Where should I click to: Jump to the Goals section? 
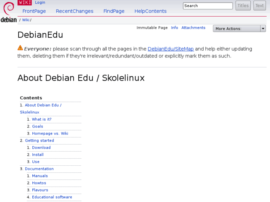pyautogui.click(x=38, y=126)
